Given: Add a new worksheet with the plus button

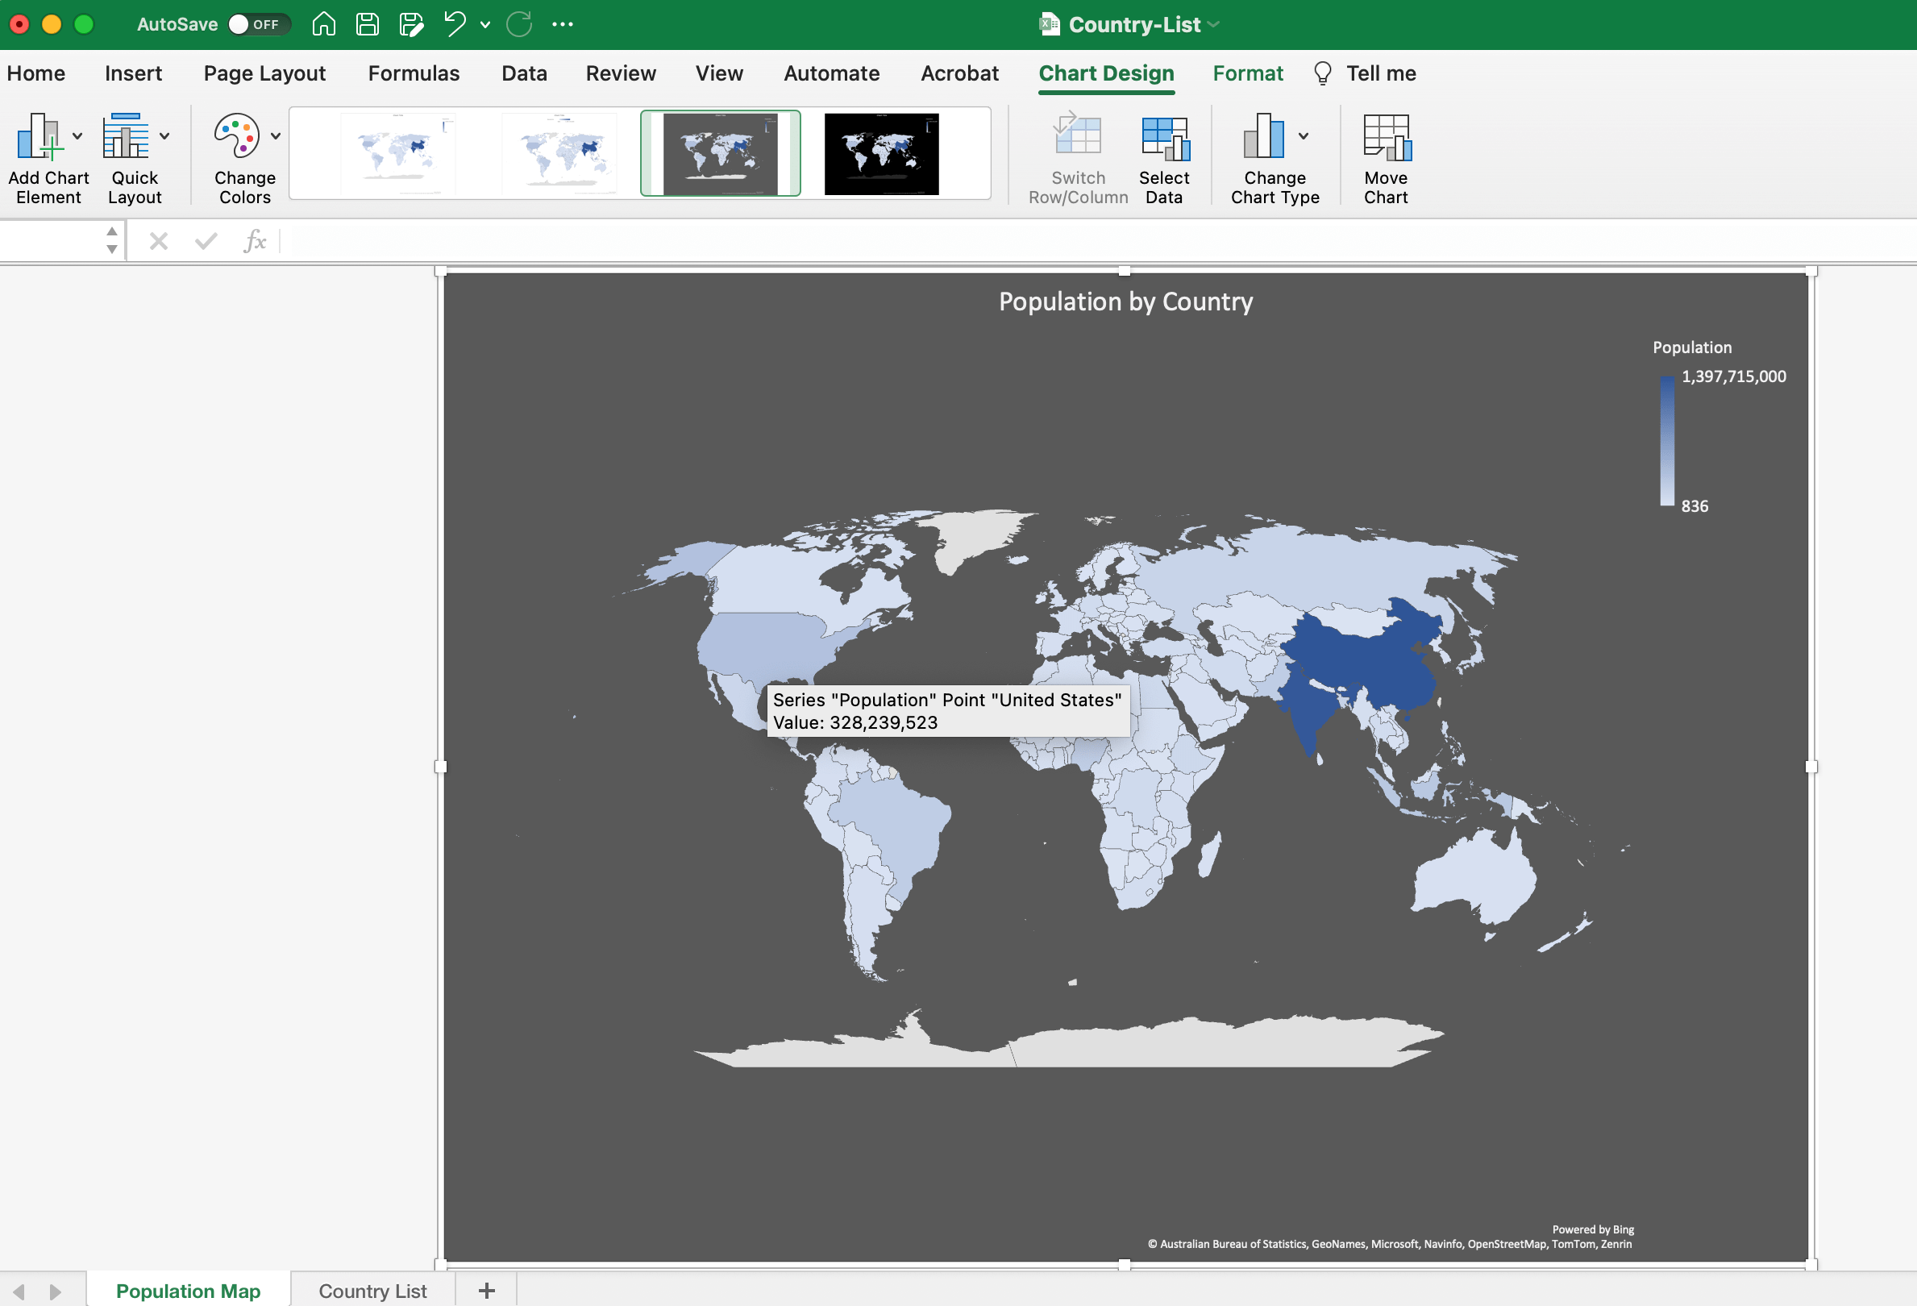Looking at the screenshot, I should tap(486, 1290).
